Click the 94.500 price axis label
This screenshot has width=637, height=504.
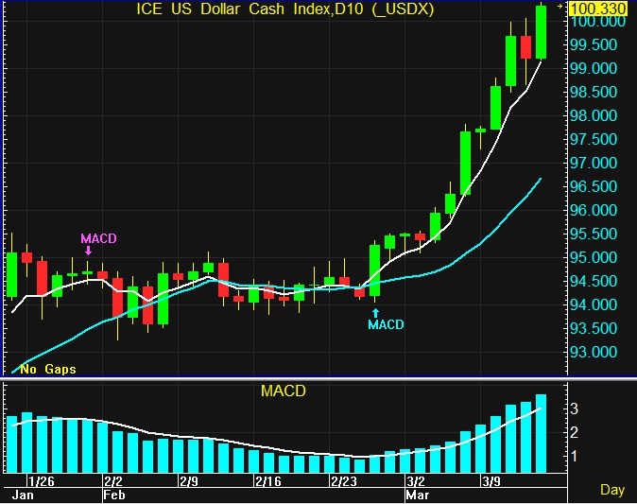[x=594, y=281]
